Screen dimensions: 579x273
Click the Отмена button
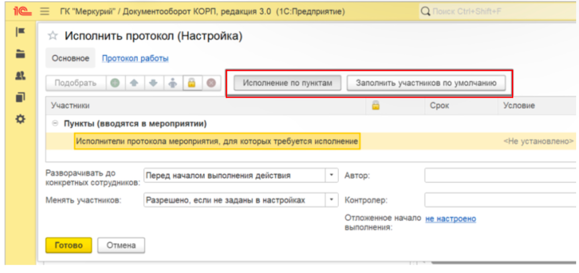point(121,246)
